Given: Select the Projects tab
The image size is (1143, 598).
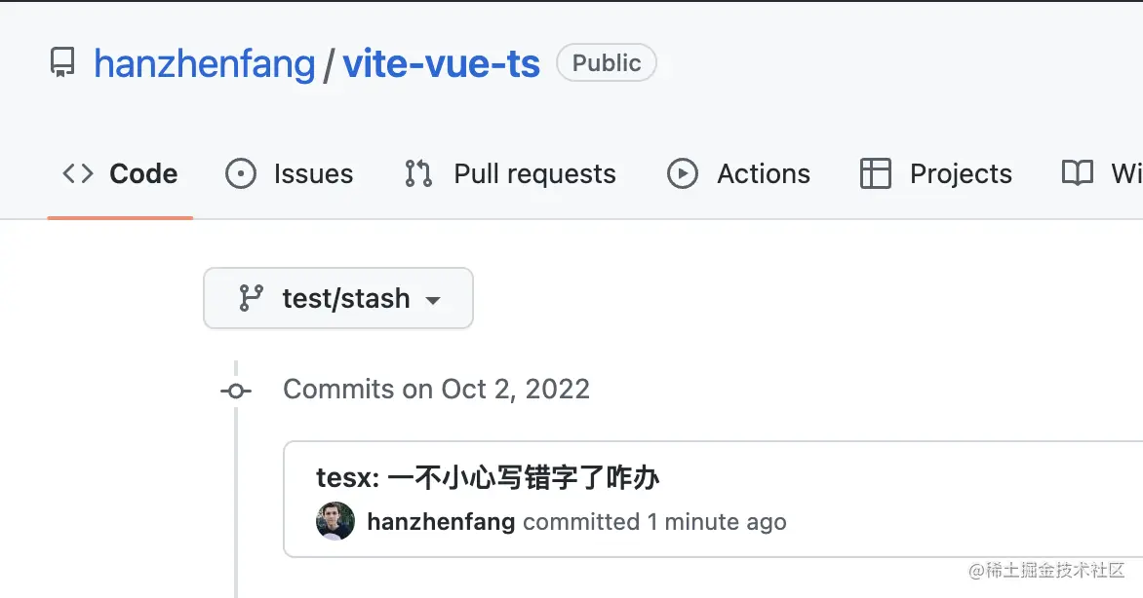Looking at the screenshot, I should [961, 174].
